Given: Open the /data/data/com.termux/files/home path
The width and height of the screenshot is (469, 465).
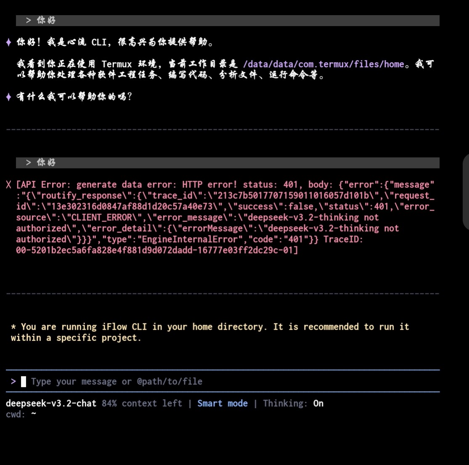Looking at the screenshot, I should (323, 64).
